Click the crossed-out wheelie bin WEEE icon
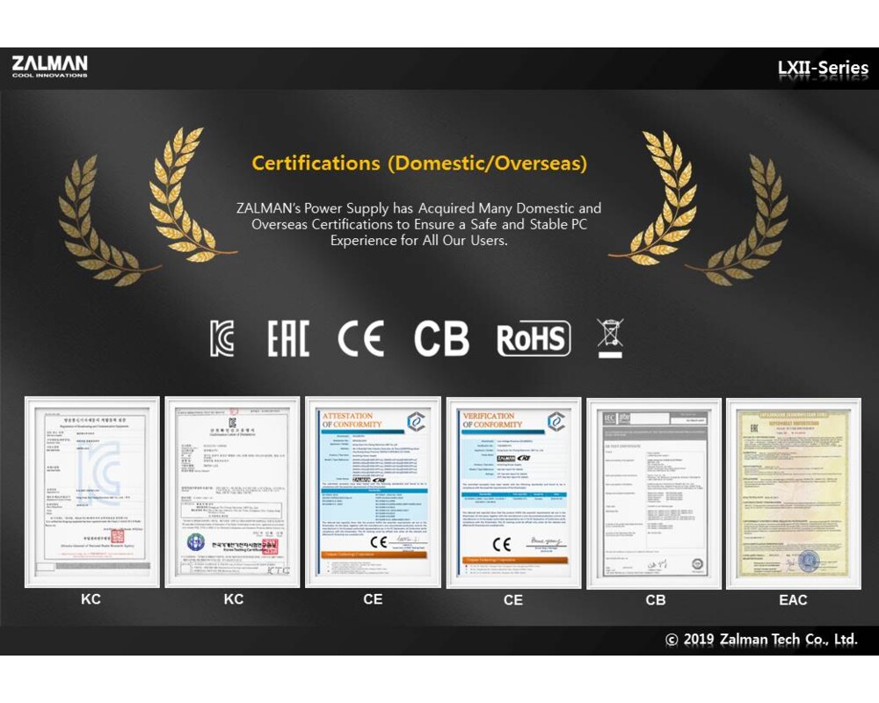The width and height of the screenshot is (879, 703). tap(609, 338)
